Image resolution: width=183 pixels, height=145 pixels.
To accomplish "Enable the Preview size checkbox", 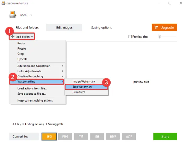I will point(130,37).
